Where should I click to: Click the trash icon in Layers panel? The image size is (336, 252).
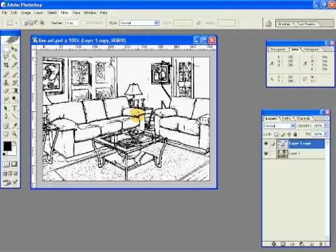(321, 244)
